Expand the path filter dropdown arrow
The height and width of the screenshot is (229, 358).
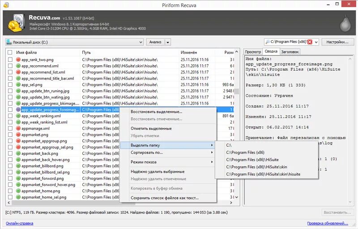coord(316,42)
